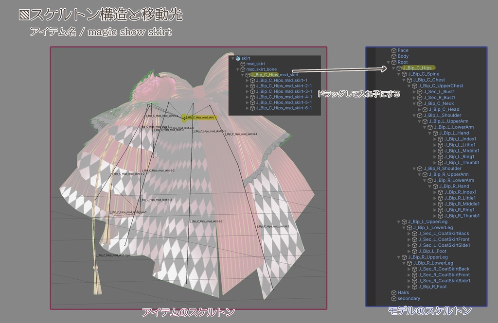Select J_Bip_L_Middle1 bone
Screen dimensions: 498x323
click(462, 151)
